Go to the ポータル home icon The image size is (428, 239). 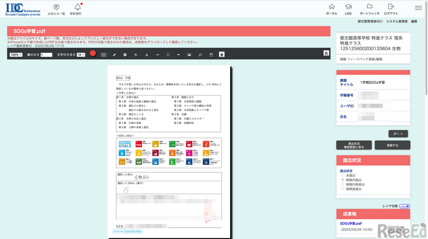coord(332,9)
